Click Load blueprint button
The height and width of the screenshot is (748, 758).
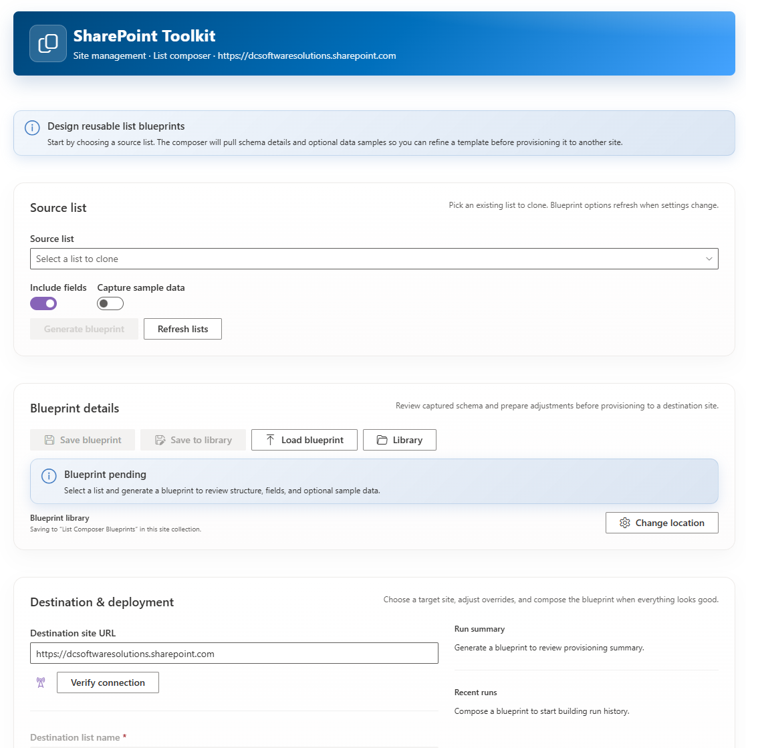pyautogui.click(x=304, y=440)
